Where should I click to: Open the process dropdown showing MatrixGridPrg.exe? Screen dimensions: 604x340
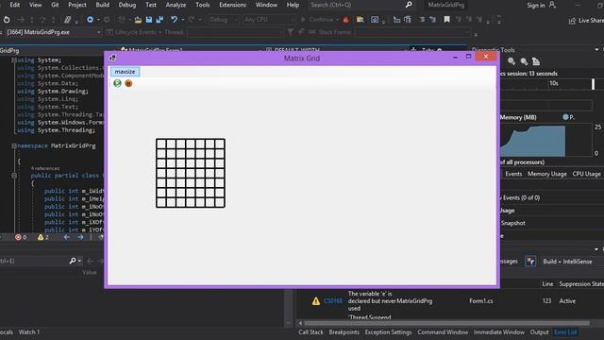pos(53,32)
